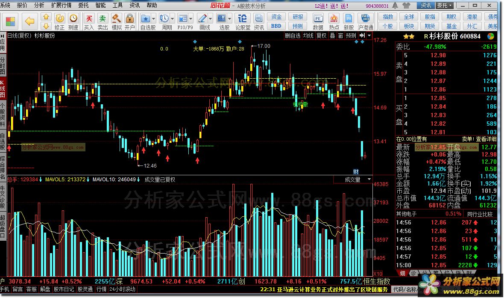Click the 资金 button

click(276, 17)
